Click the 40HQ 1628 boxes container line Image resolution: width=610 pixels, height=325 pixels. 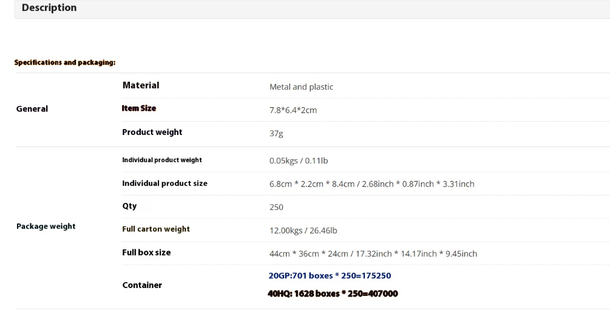333,294
